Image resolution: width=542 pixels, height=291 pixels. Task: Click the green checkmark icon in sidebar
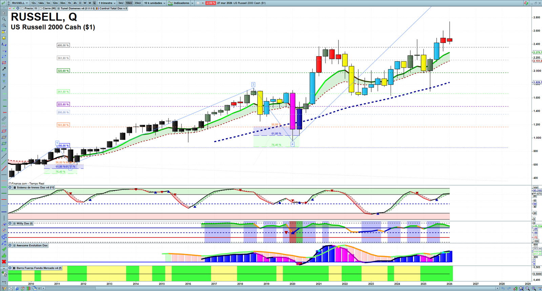pos(4,249)
